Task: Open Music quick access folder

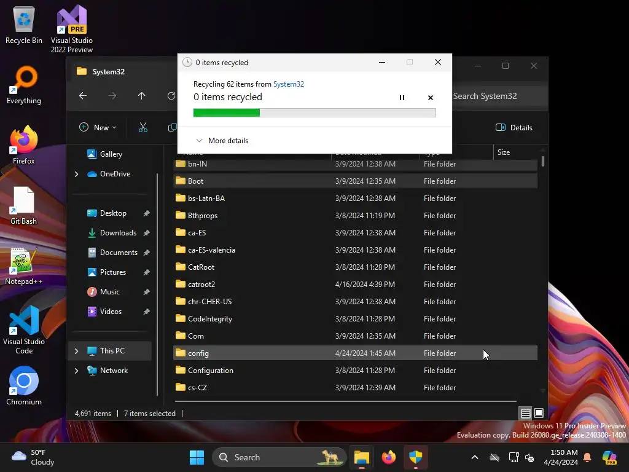Action: tap(103, 292)
